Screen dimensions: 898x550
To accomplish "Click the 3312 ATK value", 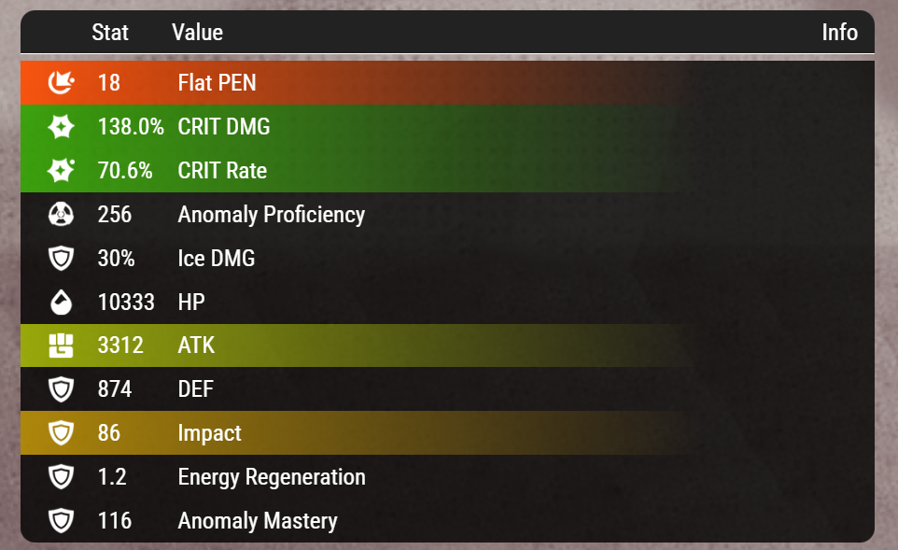I will pos(120,346).
